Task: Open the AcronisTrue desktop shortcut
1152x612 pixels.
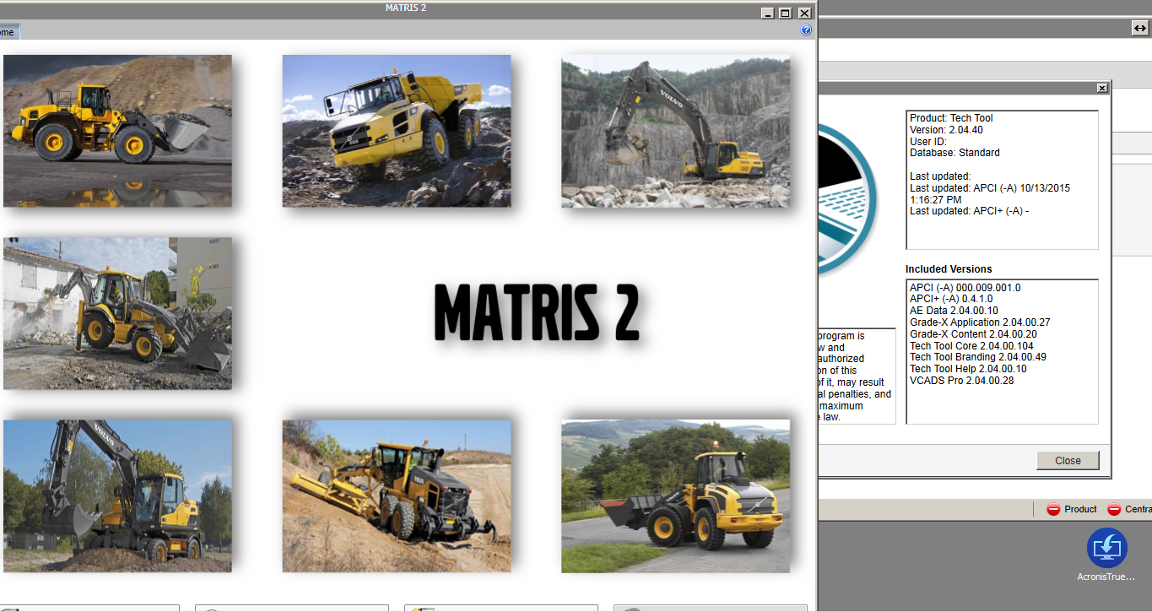Action: pyautogui.click(x=1106, y=555)
